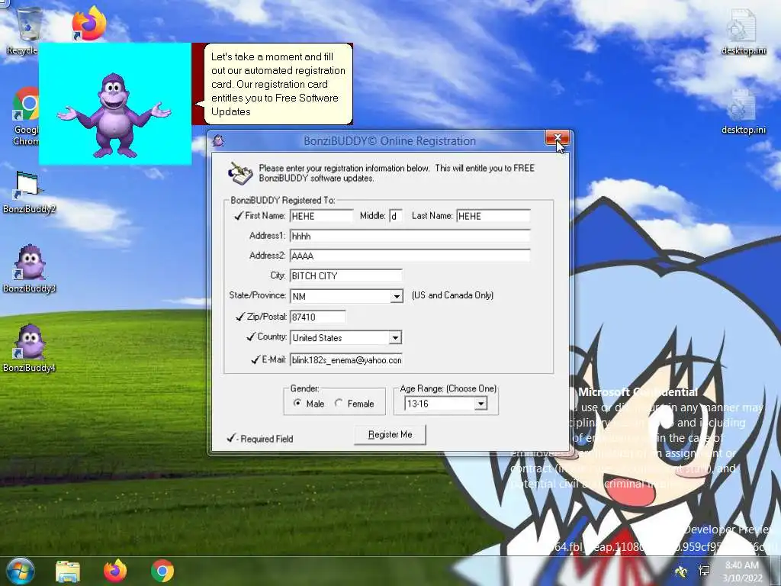Screen dimensions: 781x586
Task: Click the Last Name field
Action: (x=493, y=216)
